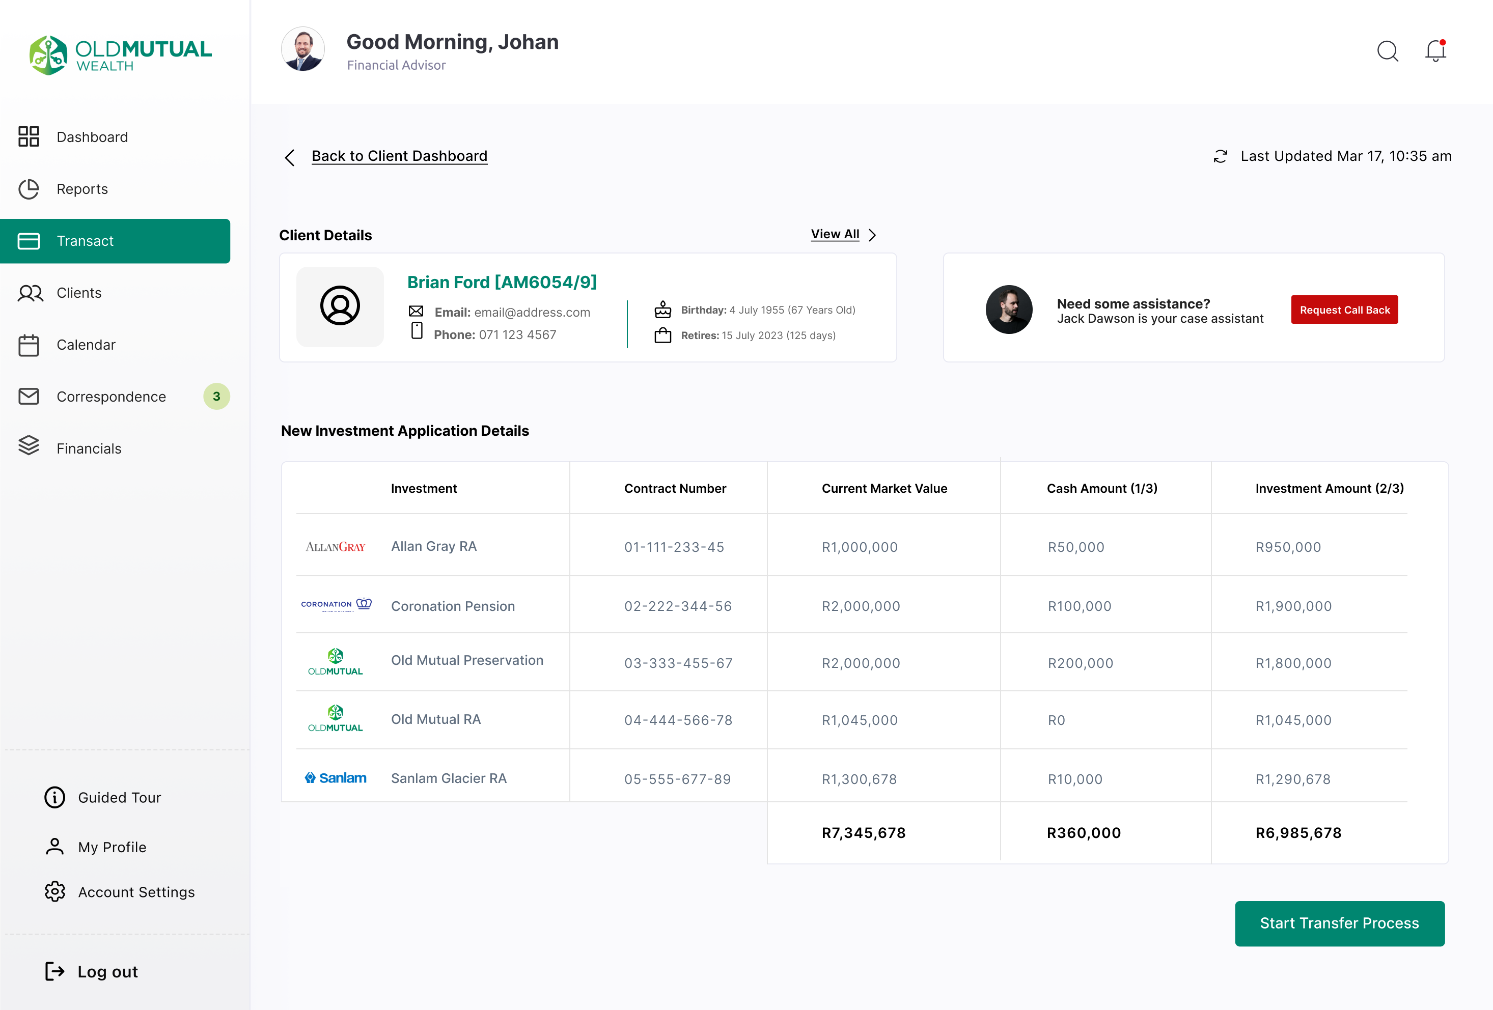The width and height of the screenshot is (1493, 1010).
Task: Open the Guided Tour label
Action: [120, 797]
